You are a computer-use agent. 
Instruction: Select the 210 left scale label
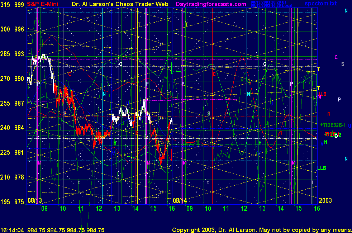point(5,177)
